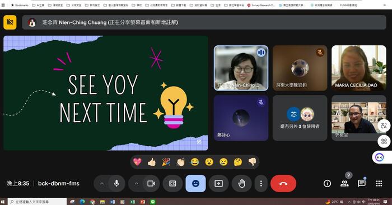Open the Windows Start menu

pyautogui.click(x=3, y=202)
